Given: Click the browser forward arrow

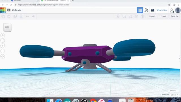Looking at the screenshot, I should click(x=7, y=5).
